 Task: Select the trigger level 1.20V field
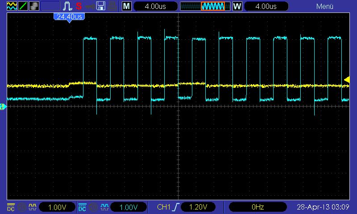pos(197,207)
